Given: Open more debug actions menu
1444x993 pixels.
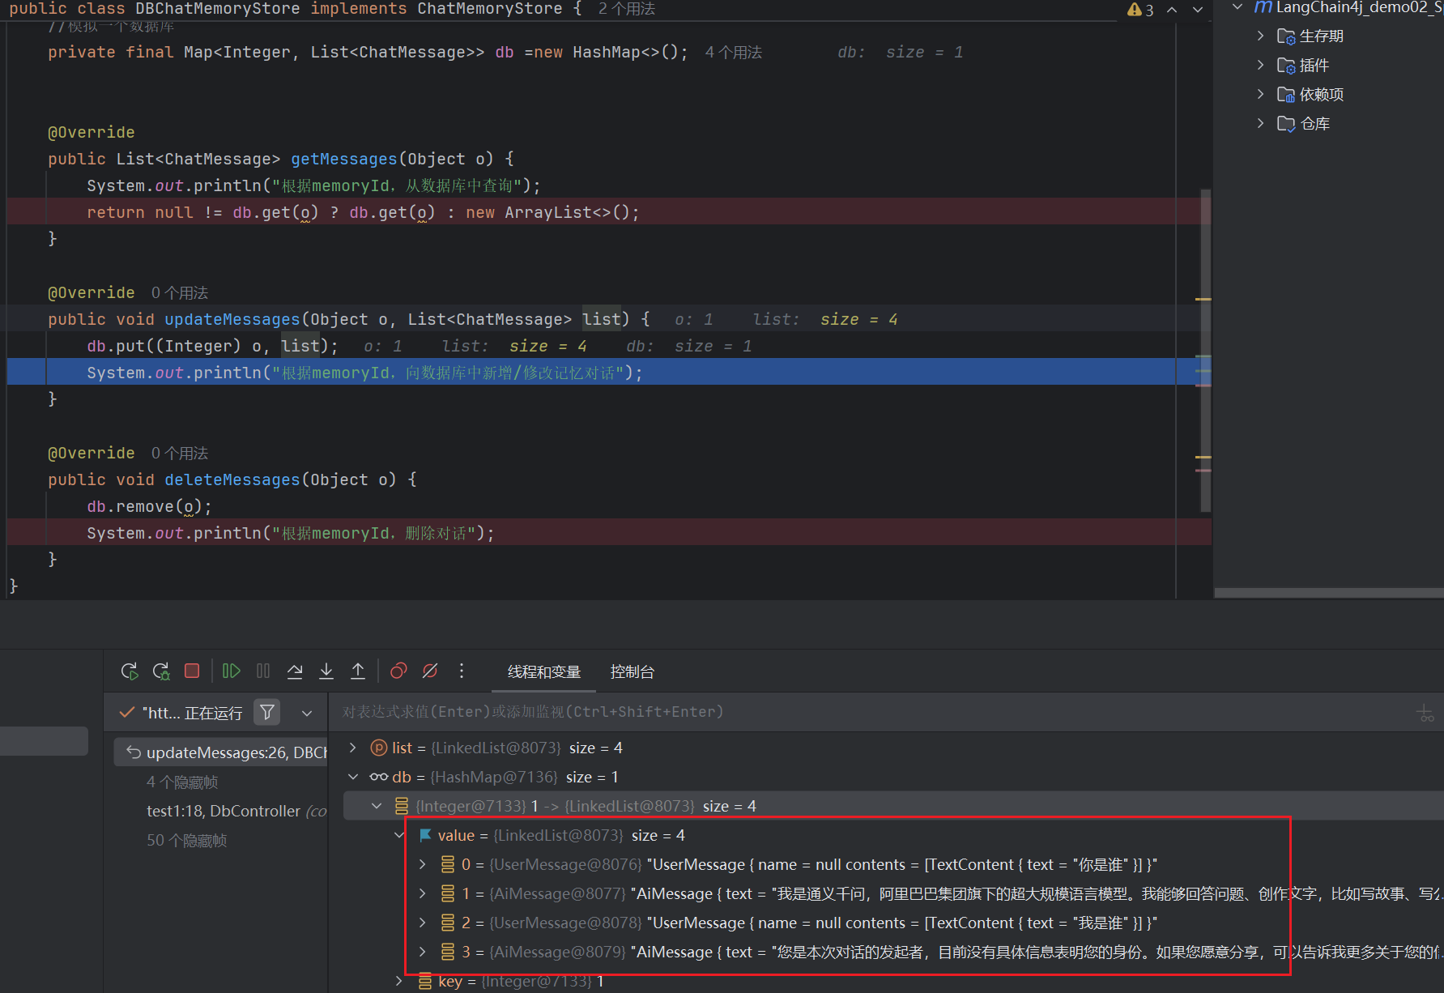Looking at the screenshot, I should pos(462,671).
